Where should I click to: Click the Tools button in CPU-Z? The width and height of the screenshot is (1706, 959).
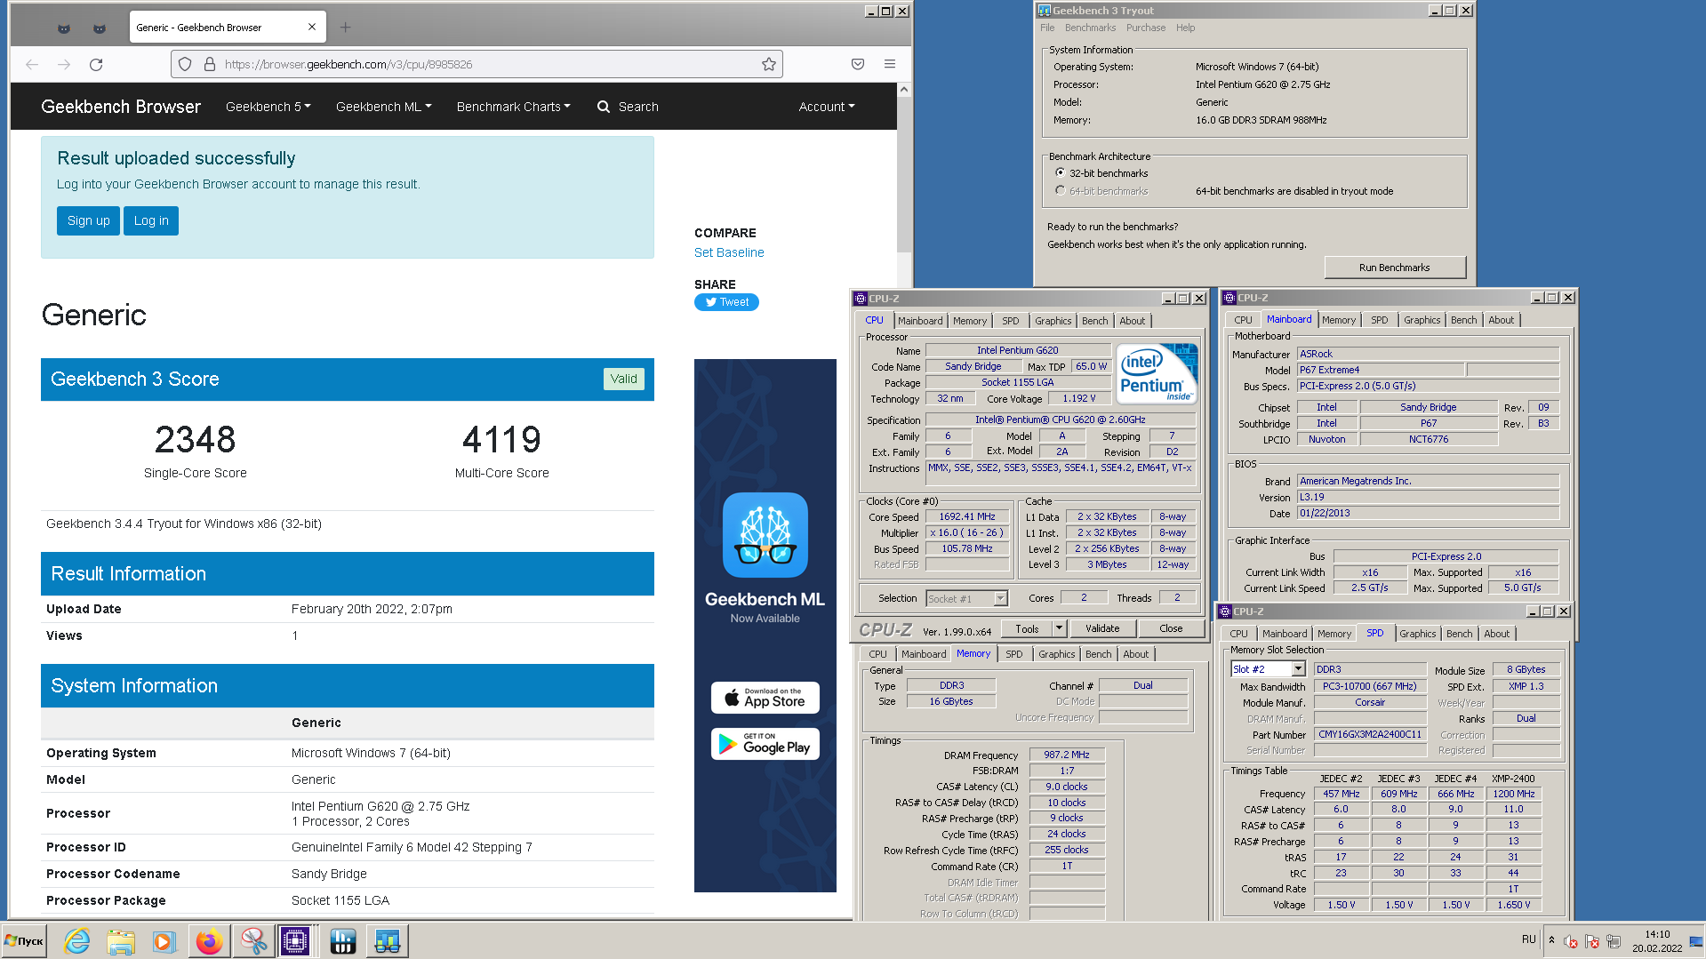(x=1027, y=628)
